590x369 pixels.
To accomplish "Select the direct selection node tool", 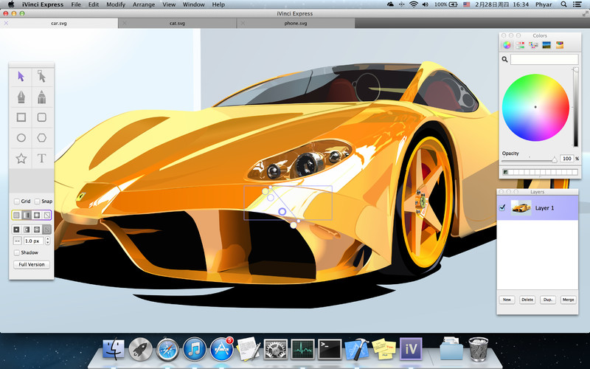I will point(42,77).
